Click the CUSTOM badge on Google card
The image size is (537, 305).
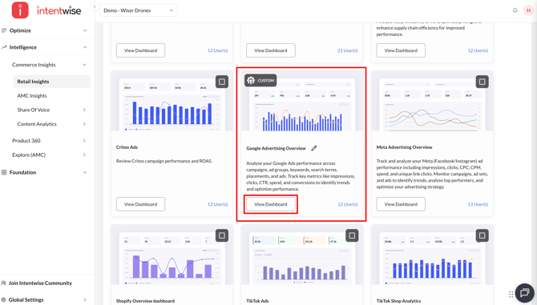click(260, 80)
